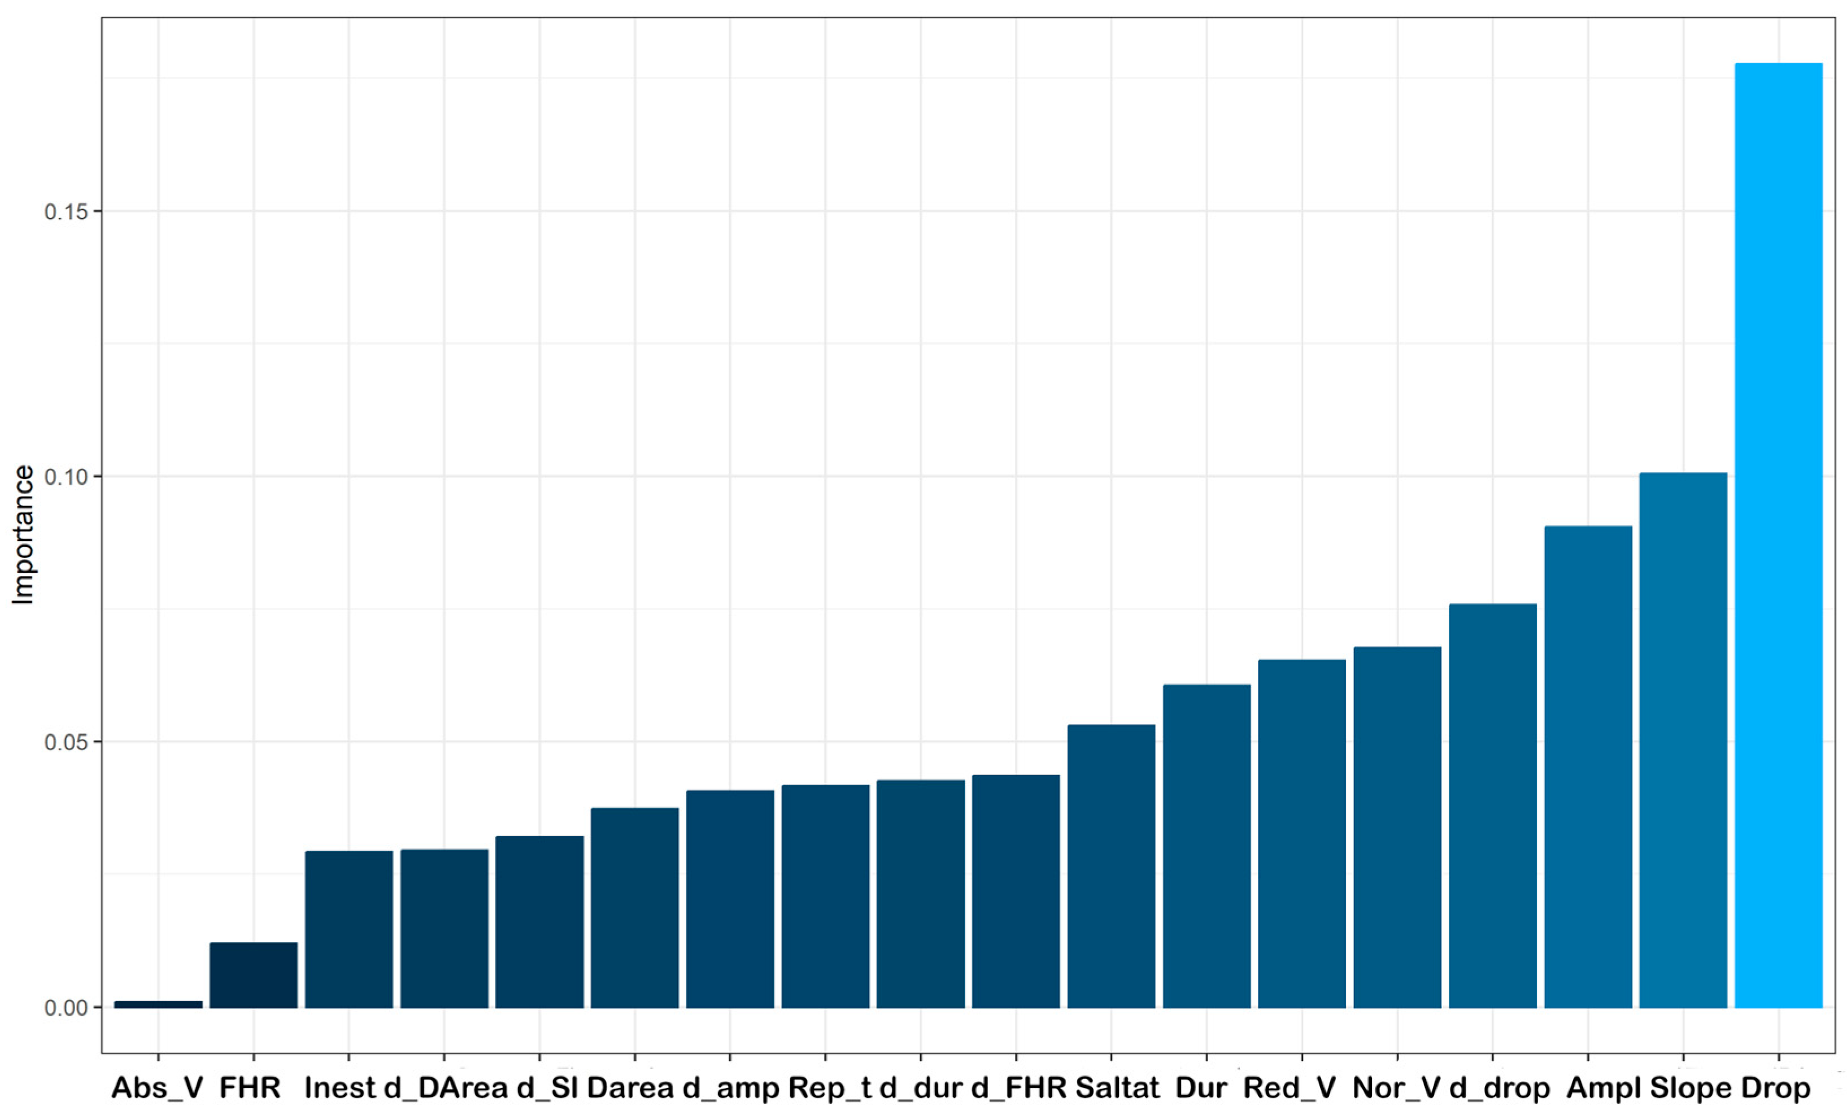Image resolution: width=1847 pixels, height=1119 pixels.
Task: Click the Saltat bar
Action: 1111,866
